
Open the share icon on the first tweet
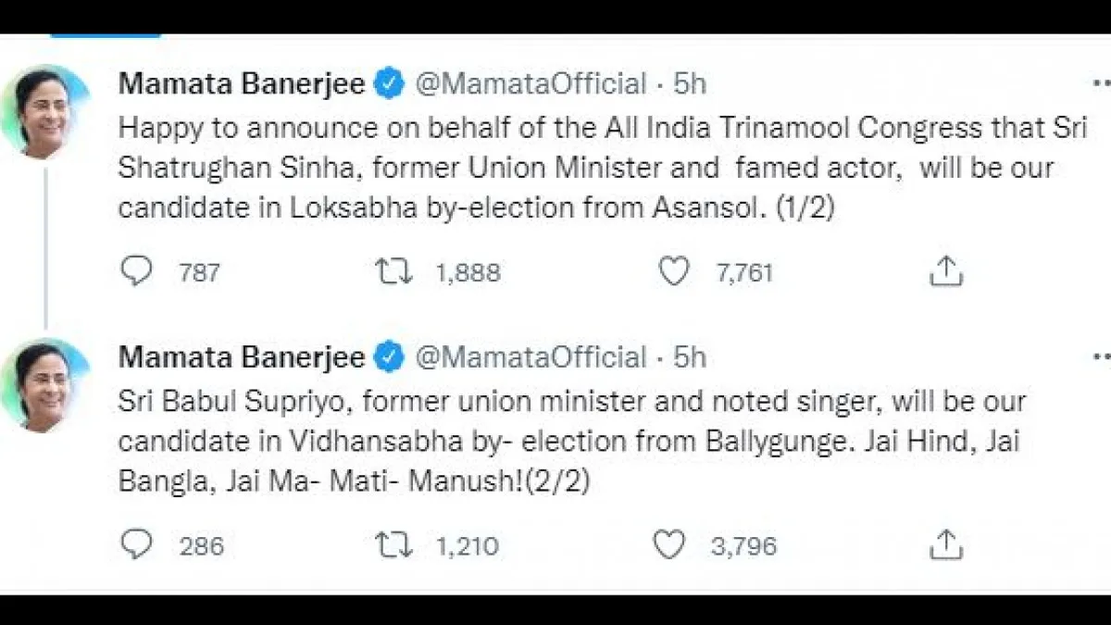[945, 270]
